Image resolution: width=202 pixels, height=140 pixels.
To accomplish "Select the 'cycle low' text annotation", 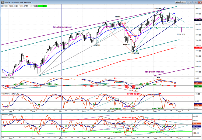I will tap(181, 34).
